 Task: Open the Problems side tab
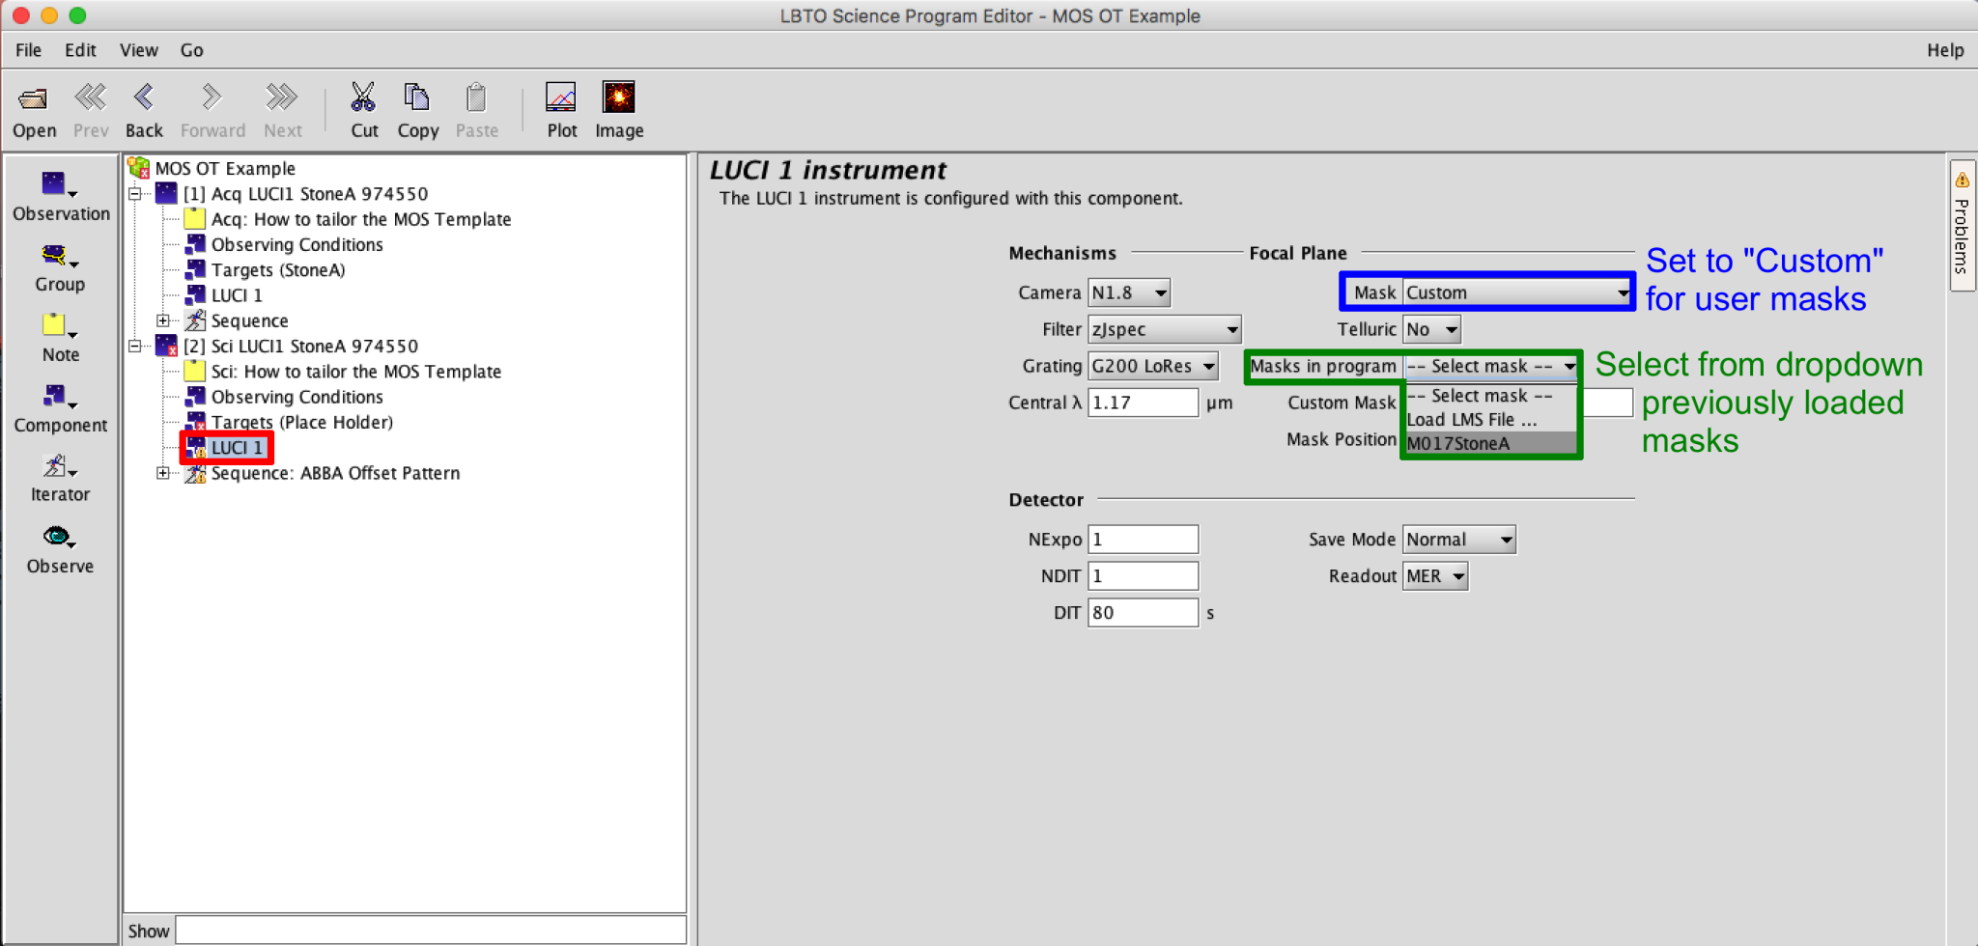point(1962,225)
